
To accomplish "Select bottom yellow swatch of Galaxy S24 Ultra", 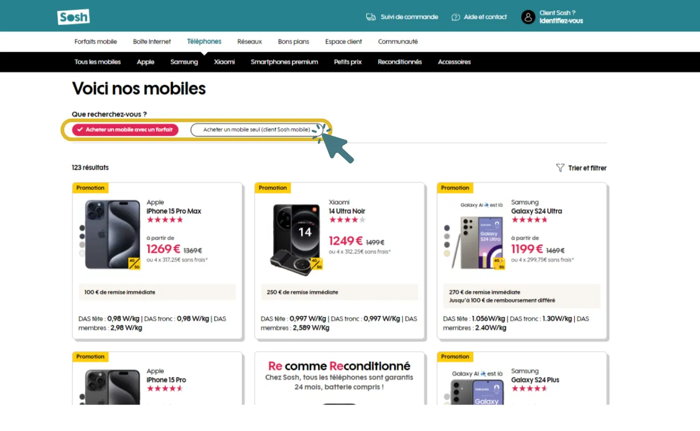I will pyautogui.click(x=447, y=253).
